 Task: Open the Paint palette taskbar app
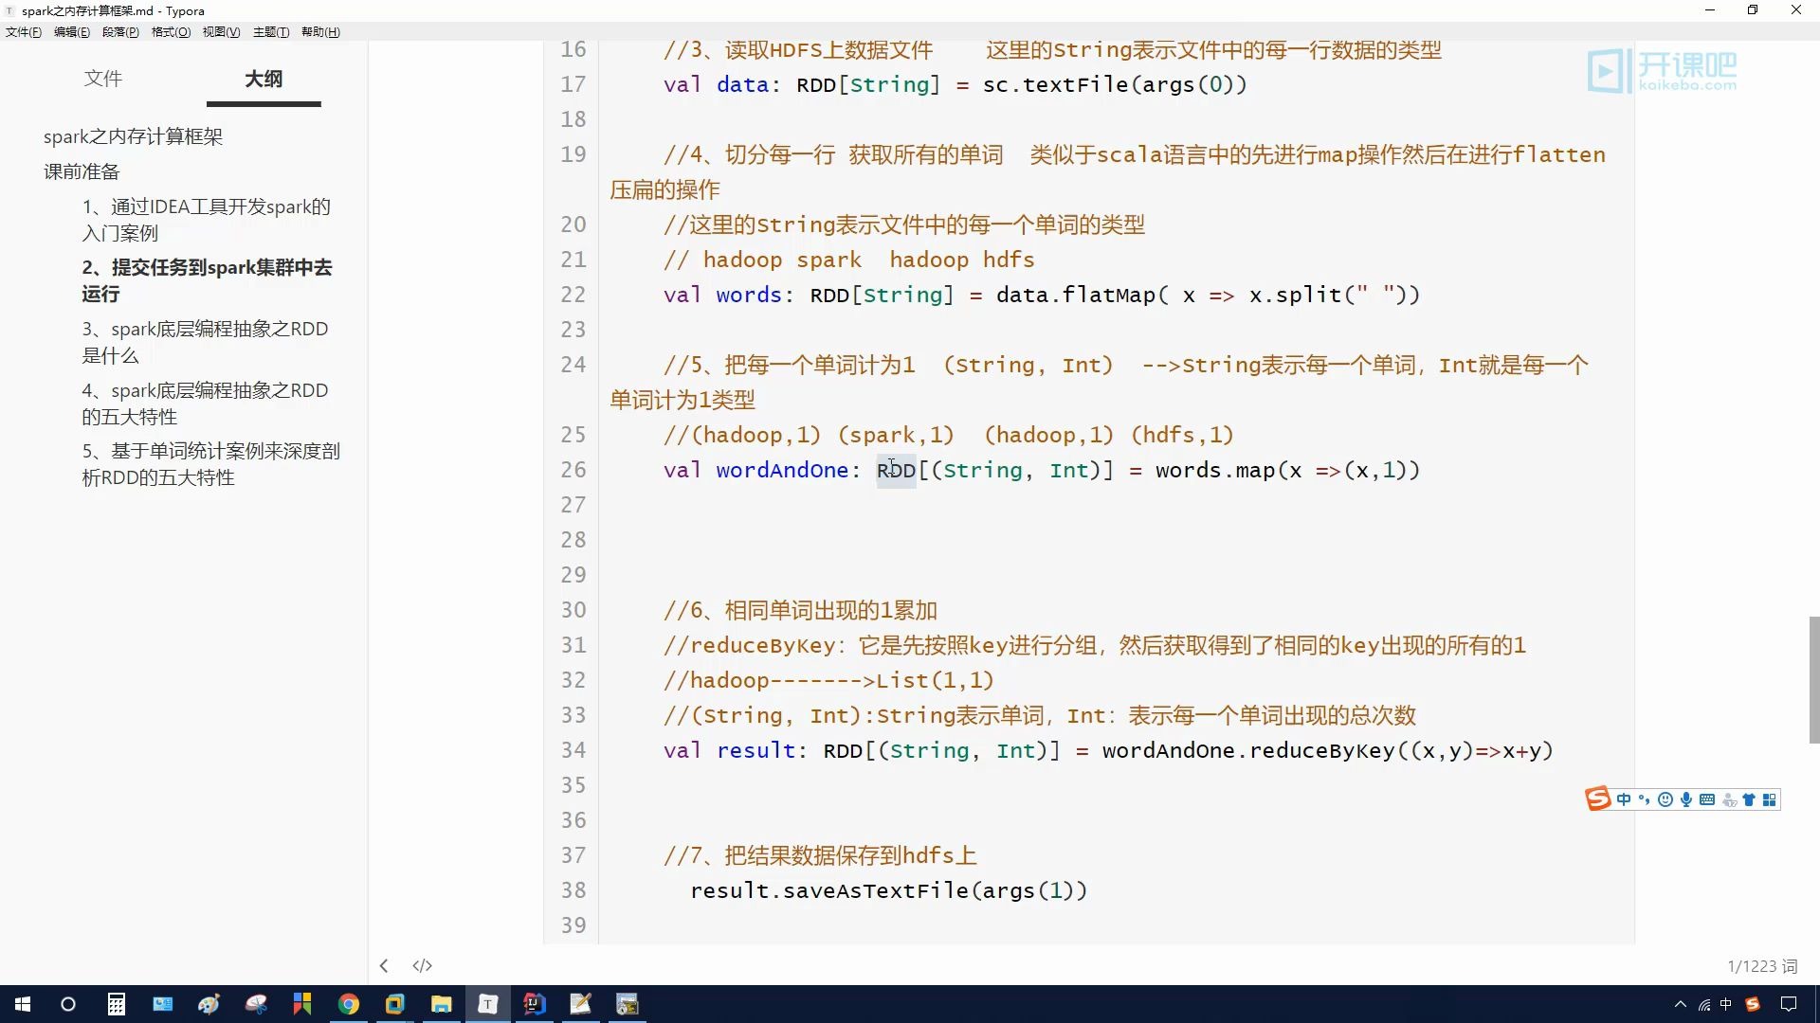click(x=209, y=1004)
